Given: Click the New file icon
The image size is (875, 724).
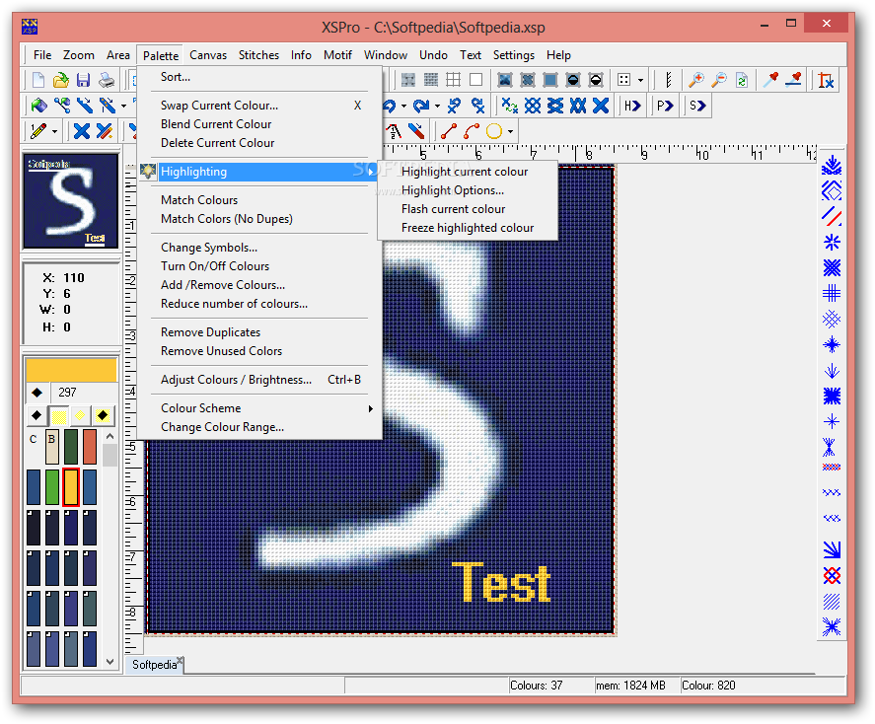Looking at the screenshot, I should click(x=37, y=80).
